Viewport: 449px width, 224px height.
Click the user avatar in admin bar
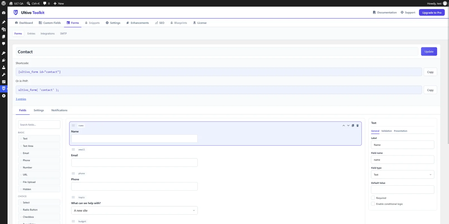[445, 3]
